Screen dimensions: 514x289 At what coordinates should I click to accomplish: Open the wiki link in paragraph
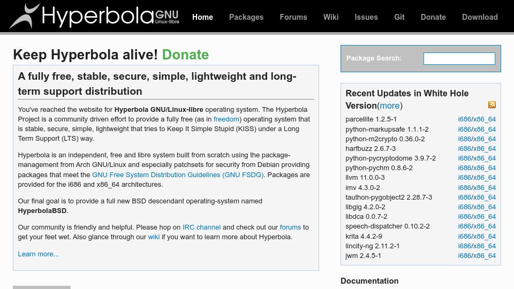click(x=154, y=237)
